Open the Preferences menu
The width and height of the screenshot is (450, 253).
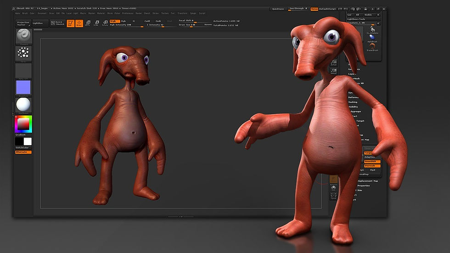[x=128, y=13]
